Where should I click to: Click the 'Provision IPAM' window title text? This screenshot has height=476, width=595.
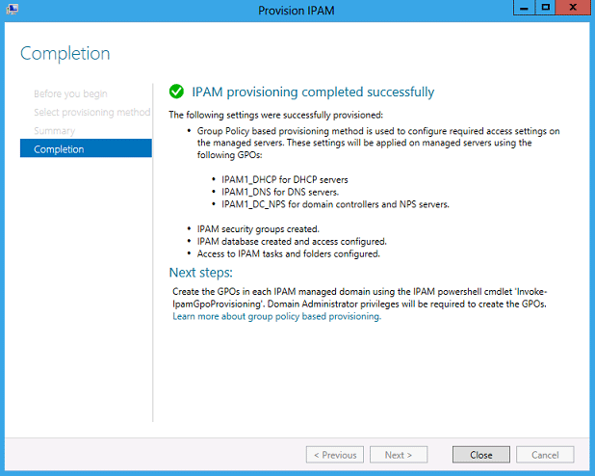click(x=297, y=11)
